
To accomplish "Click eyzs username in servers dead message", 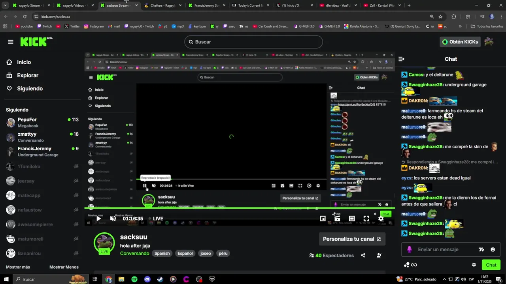I will 406,178.
